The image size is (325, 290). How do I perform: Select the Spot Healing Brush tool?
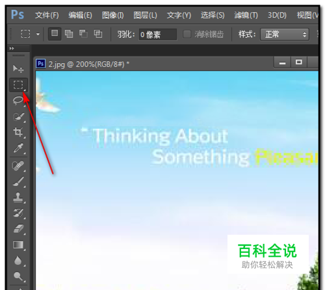(x=18, y=166)
